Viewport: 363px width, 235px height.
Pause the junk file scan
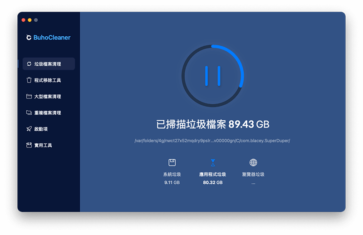point(212,76)
